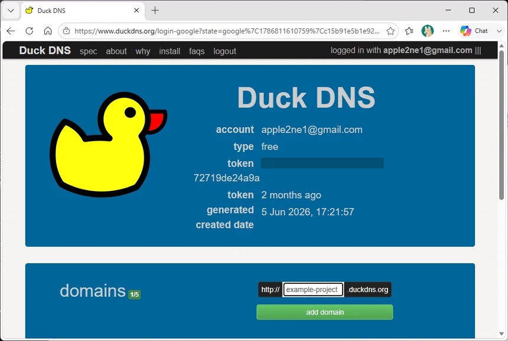Click the token fragment 72719de24a9a
This screenshot has height=341, width=508.
coord(226,178)
